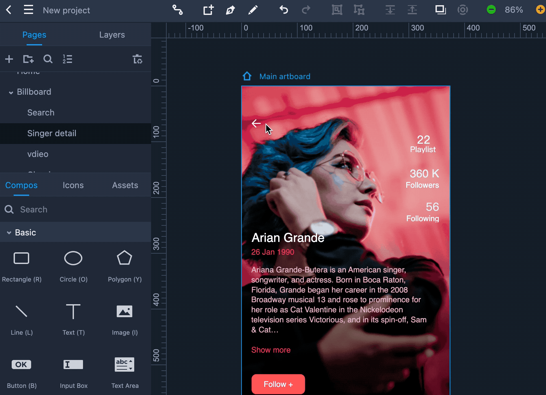Screen dimensions: 546x395
Task: Zoom out with the green minus button
Action: pyautogui.click(x=491, y=10)
